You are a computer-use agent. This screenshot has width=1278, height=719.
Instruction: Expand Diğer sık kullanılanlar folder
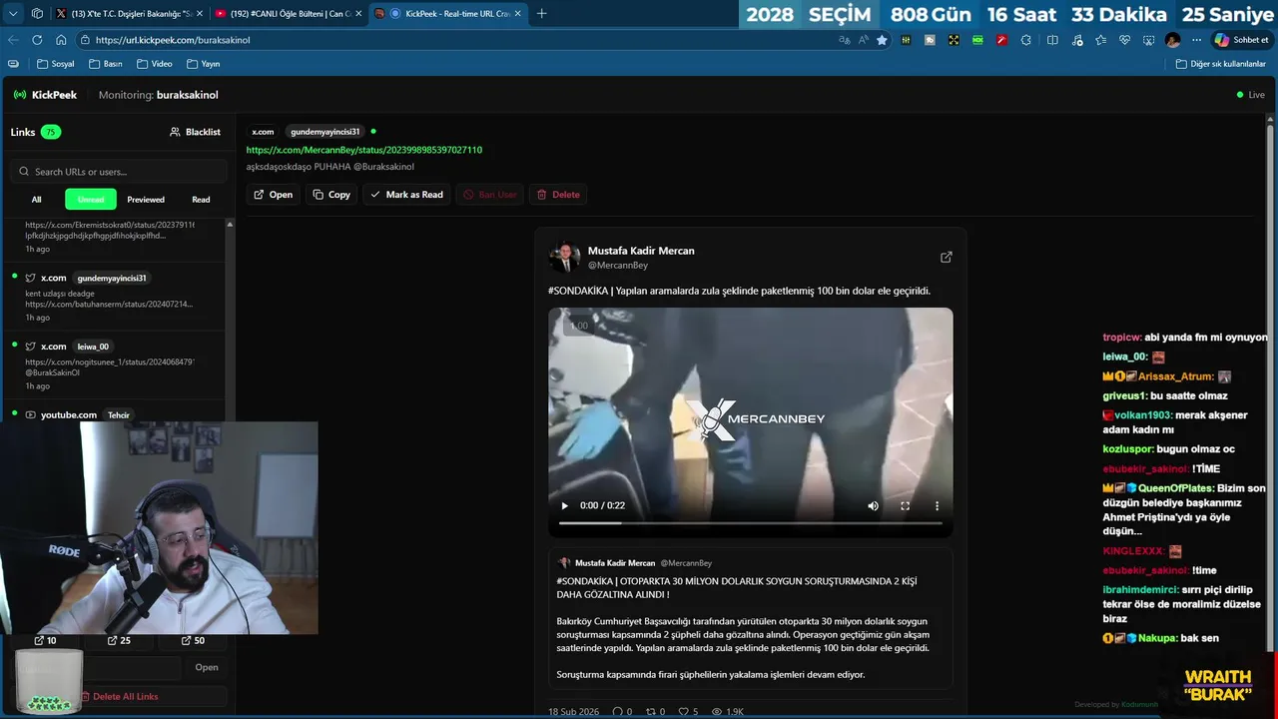click(1220, 64)
